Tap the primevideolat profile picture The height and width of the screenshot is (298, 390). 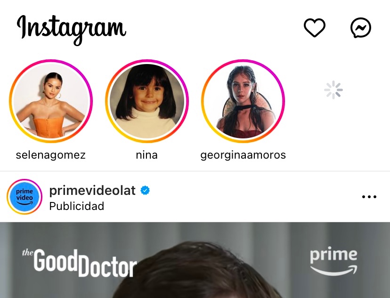(24, 197)
